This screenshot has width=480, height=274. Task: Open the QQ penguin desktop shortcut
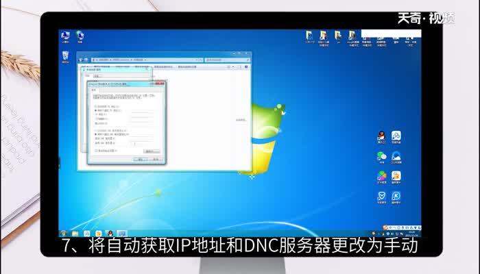point(381,137)
